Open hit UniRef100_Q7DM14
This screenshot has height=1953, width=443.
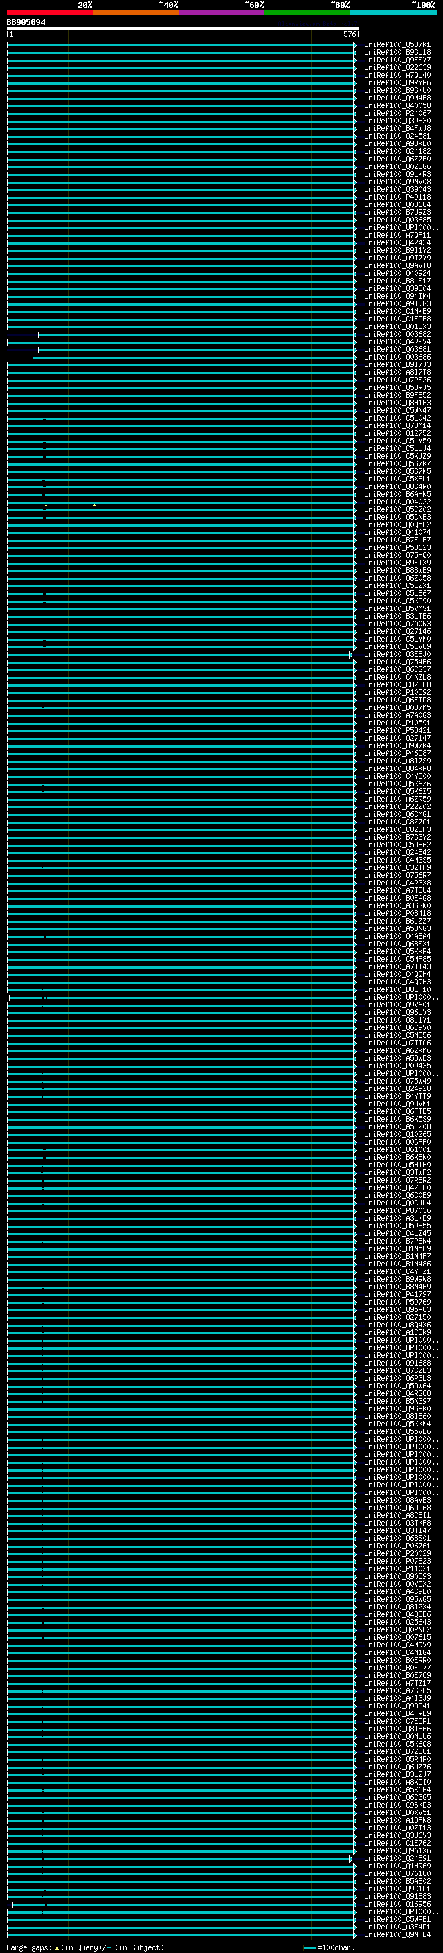tap(397, 426)
